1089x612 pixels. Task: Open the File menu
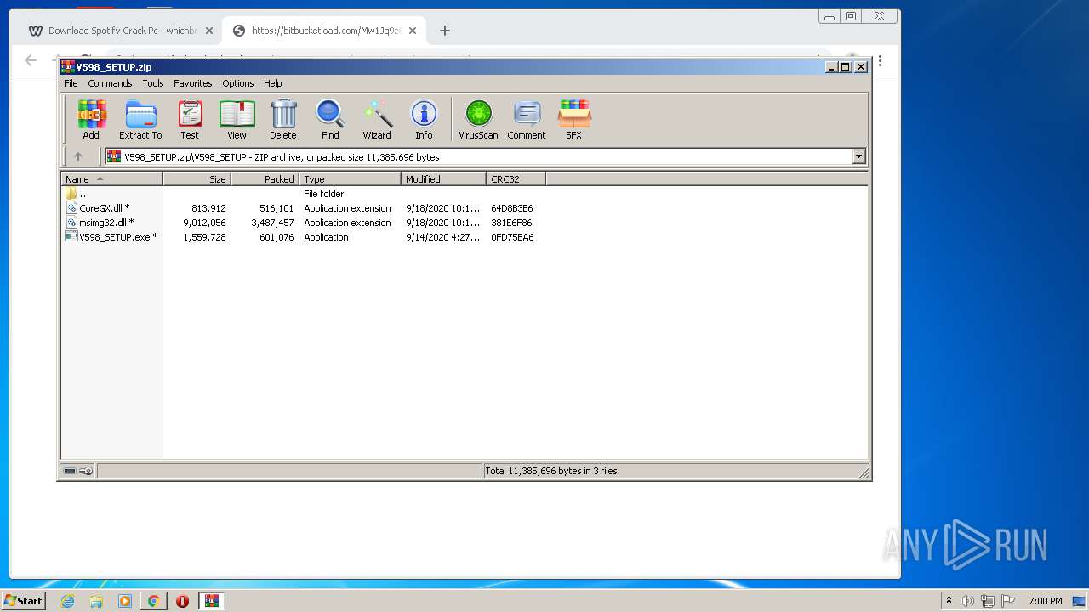click(x=71, y=83)
